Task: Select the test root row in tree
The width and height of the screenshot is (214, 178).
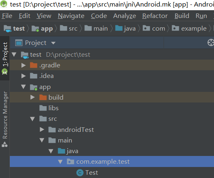Action: tap(112, 55)
